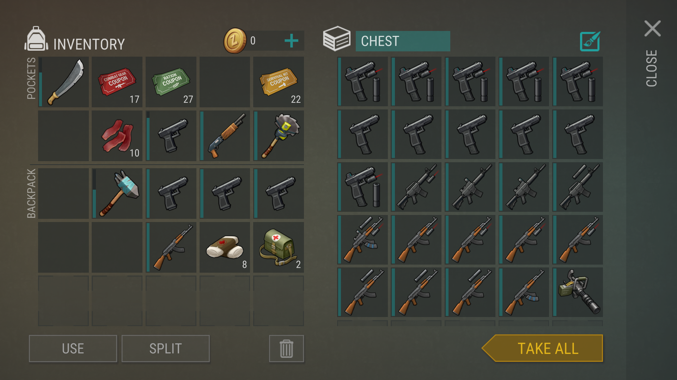Screen dimensions: 677x380
Task: Open the chest rename edit icon
Action: coord(590,42)
